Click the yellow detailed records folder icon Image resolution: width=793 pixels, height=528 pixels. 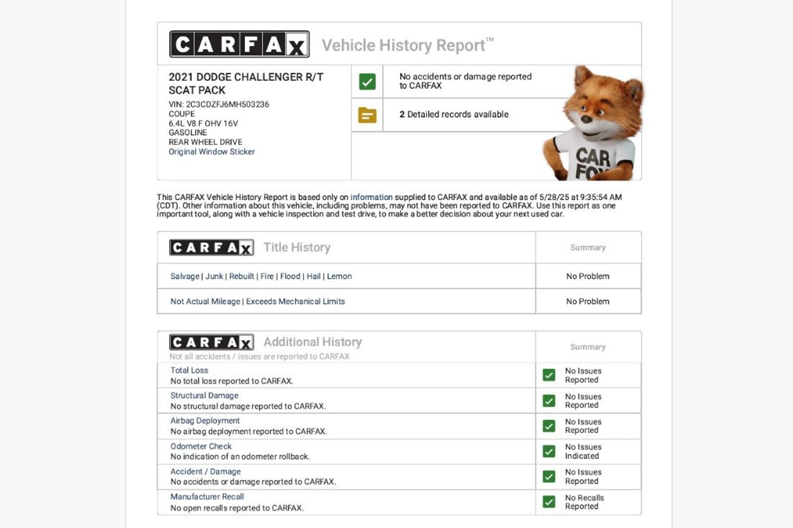coord(367,115)
